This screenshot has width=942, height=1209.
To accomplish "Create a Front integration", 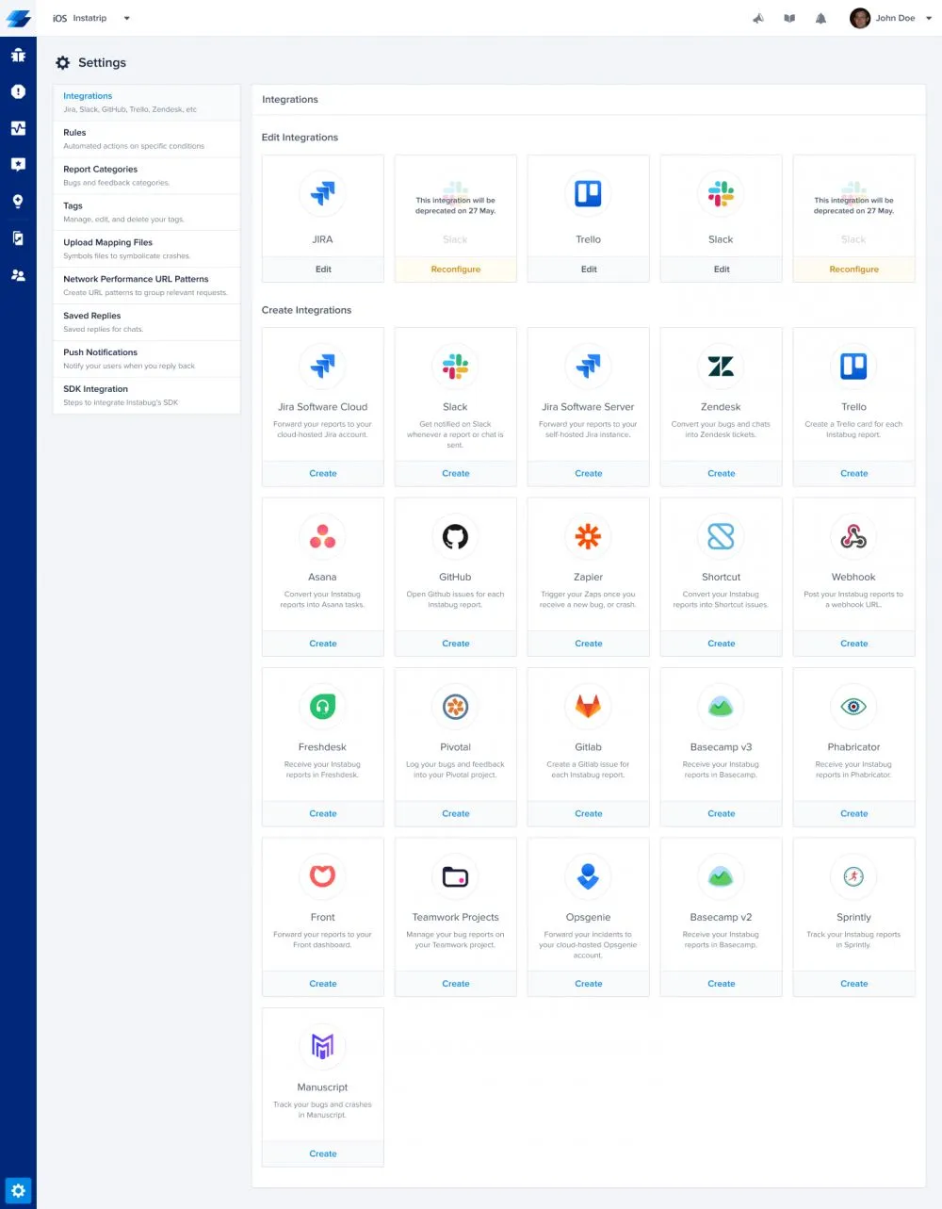I will tap(323, 984).
